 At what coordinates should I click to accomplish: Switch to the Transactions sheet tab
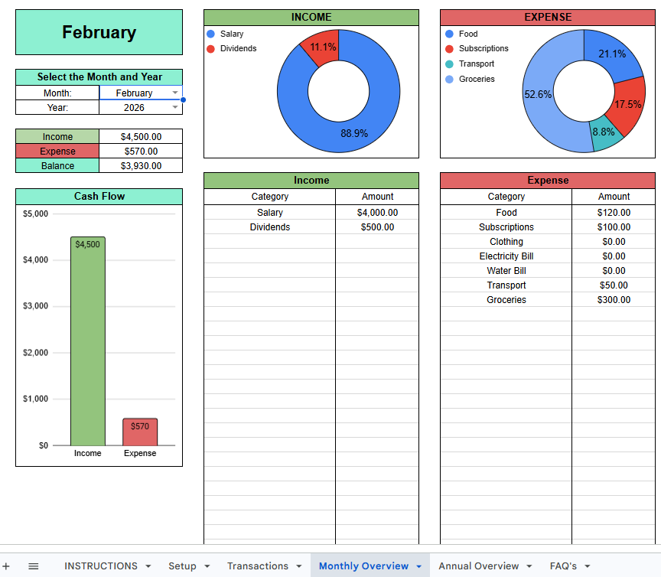[258, 566]
